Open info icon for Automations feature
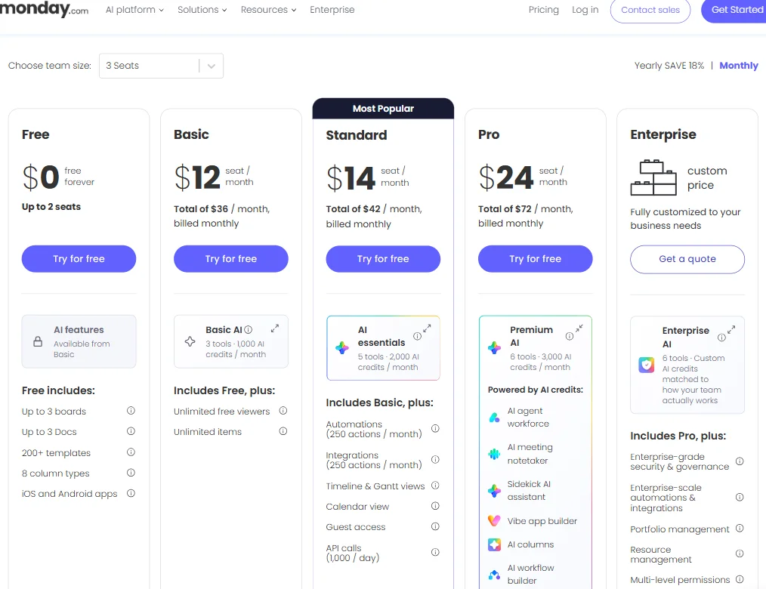Screen dimensions: 766x589 [x=435, y=429]
